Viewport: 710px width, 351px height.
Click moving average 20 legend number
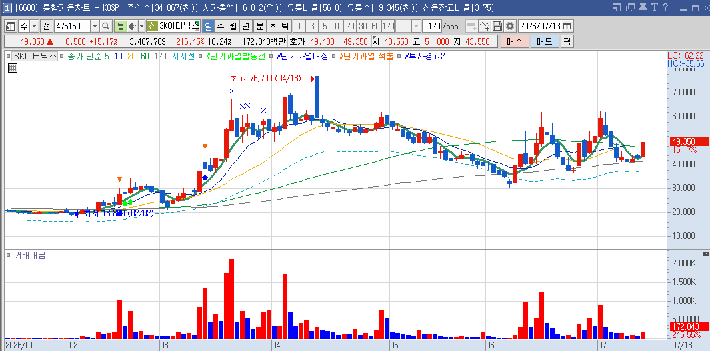[x=131, y=57]
